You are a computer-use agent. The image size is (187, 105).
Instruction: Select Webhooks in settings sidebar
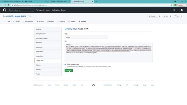tap(48, 47)
